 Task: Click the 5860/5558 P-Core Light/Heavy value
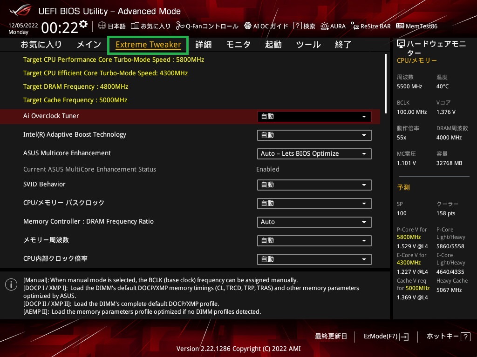[450, 246]
